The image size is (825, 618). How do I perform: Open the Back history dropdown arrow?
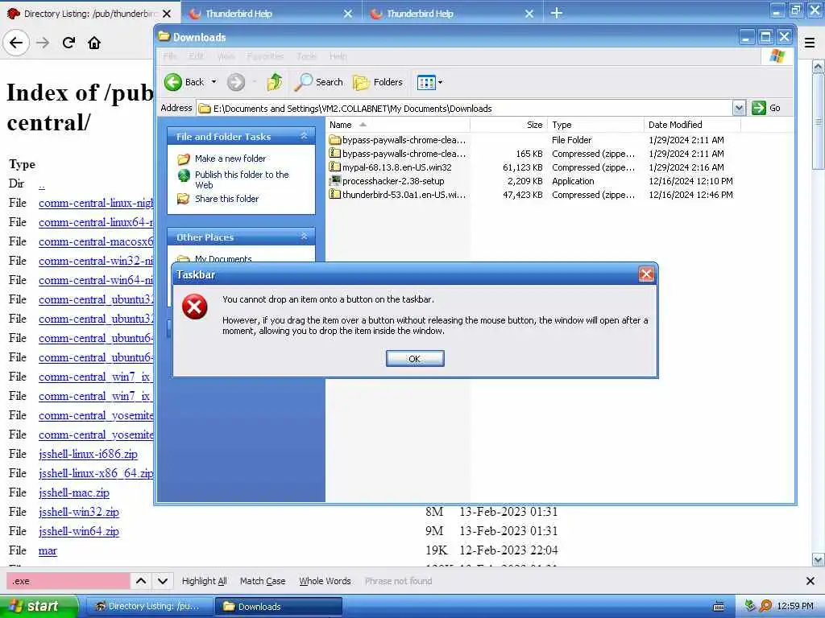point(214,82)
